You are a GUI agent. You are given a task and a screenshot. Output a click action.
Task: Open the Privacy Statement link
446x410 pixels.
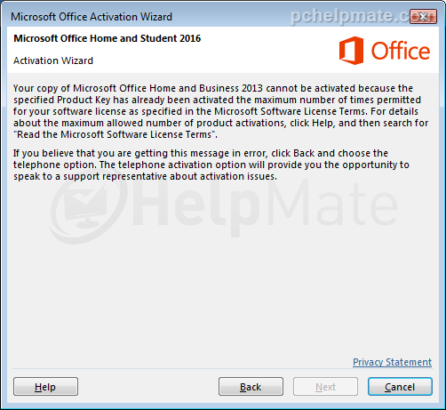pyautogui.click(x=392, y=362)
